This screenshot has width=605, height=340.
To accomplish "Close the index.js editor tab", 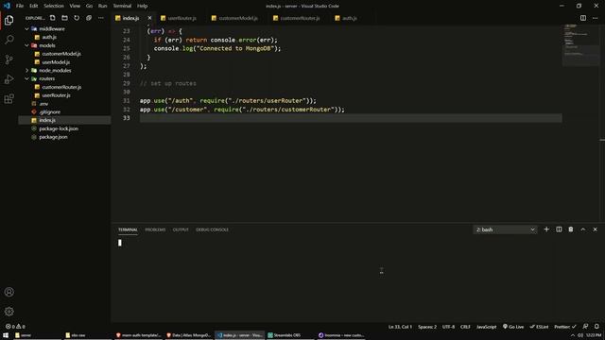I will 149,18.
